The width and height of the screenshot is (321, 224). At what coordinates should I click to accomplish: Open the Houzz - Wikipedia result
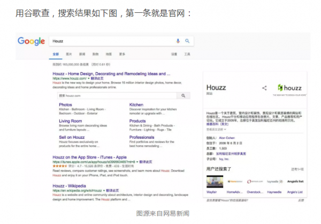69,186
